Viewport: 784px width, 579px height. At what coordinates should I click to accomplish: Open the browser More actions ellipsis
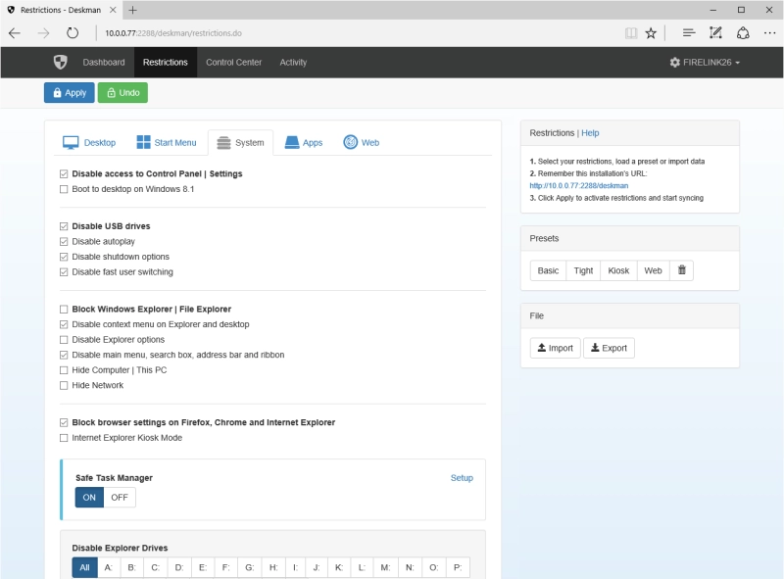click(769, 33)
